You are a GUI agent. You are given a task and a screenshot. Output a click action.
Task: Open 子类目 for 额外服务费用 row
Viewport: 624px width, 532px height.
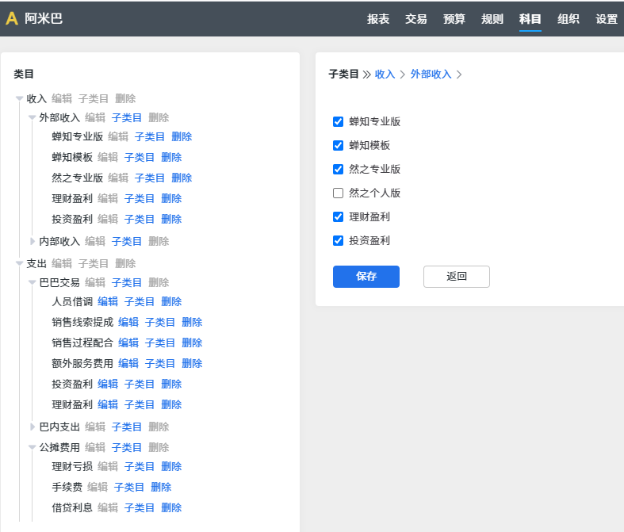[160, 364]
